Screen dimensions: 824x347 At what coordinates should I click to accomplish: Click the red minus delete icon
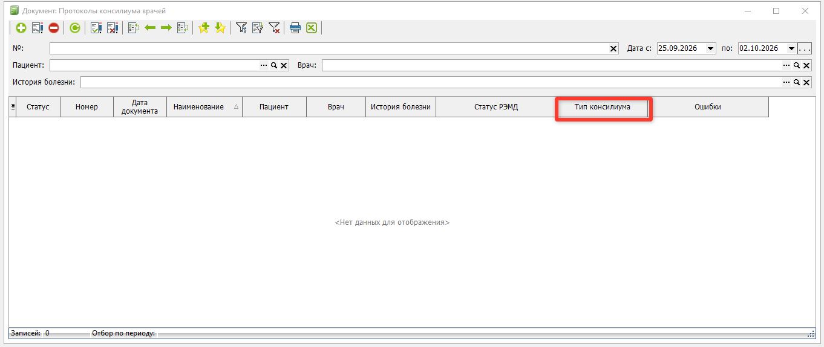pyautogui.click(x=54, y=28)
